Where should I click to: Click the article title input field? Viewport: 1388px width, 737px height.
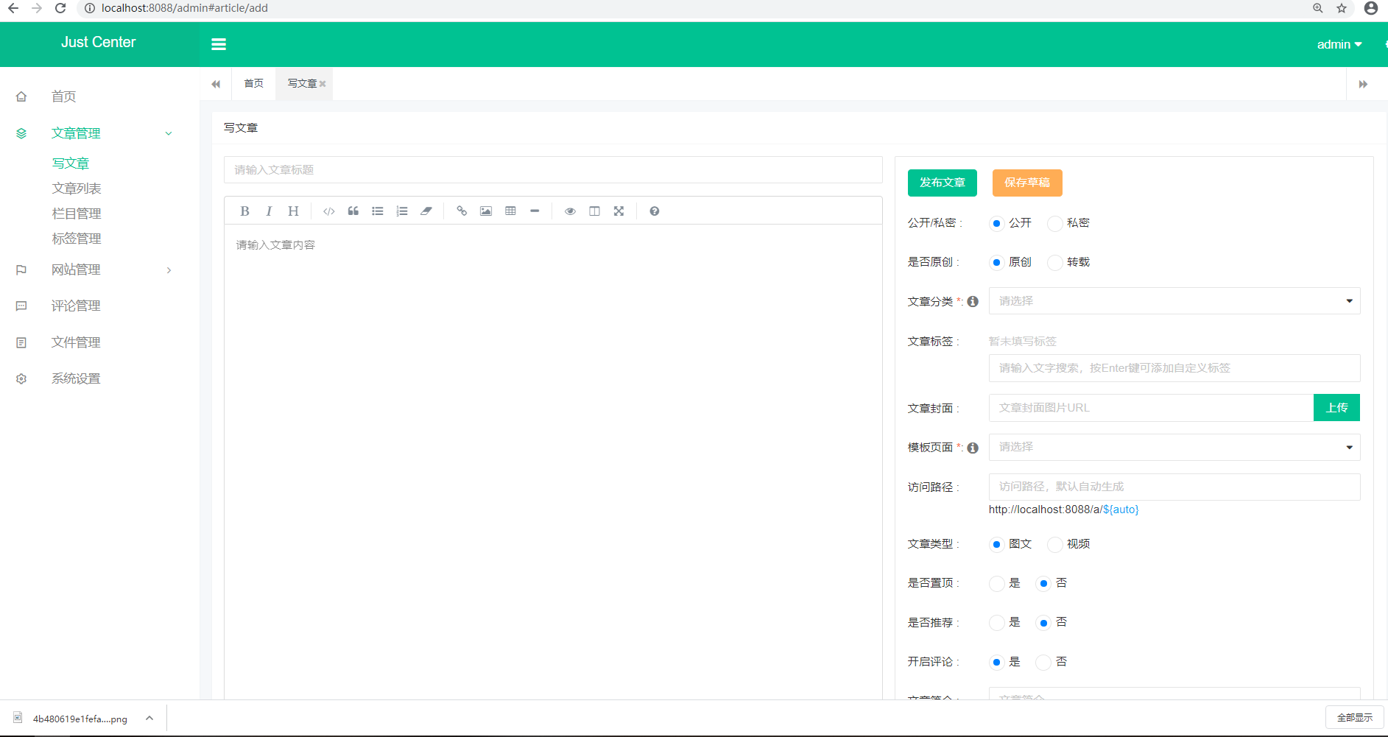click(x=552, y=170)
